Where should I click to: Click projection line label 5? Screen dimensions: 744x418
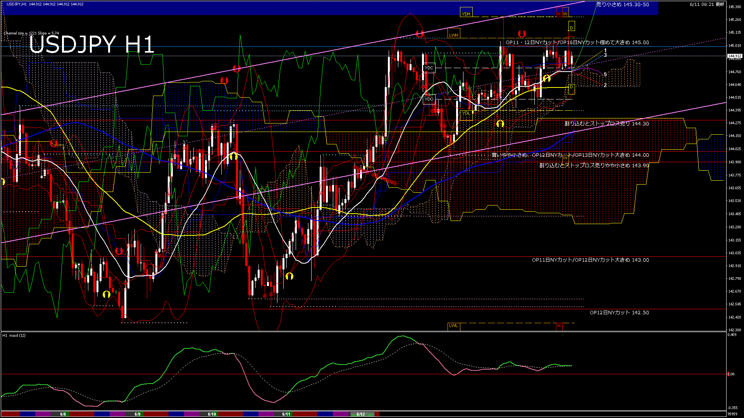pos(605,75)
